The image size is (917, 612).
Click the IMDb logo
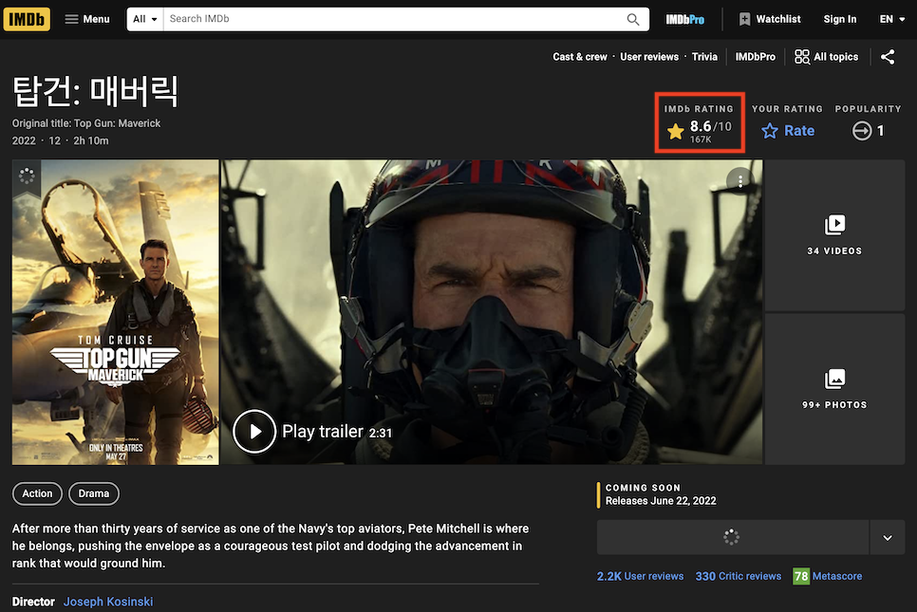(x=27, y=19)
